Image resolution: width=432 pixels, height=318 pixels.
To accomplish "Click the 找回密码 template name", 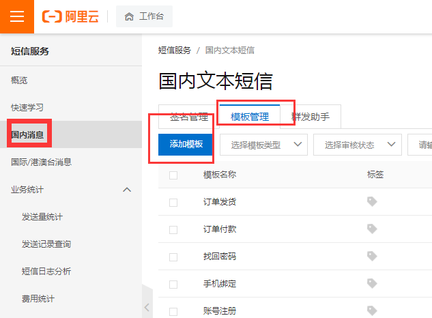I will tap(220, 257).
